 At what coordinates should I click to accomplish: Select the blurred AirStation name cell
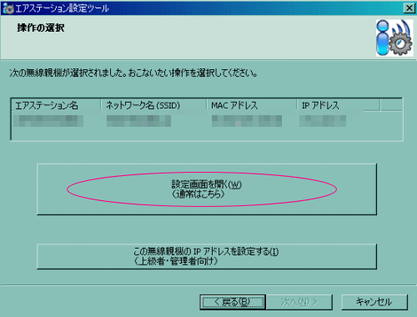pos(48,121)
